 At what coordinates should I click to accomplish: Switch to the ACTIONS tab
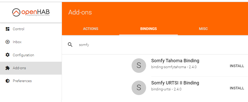(91, 29)
